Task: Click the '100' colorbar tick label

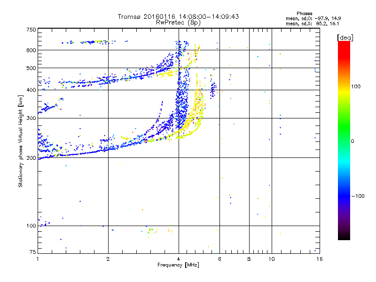Action: click(356, 86)
